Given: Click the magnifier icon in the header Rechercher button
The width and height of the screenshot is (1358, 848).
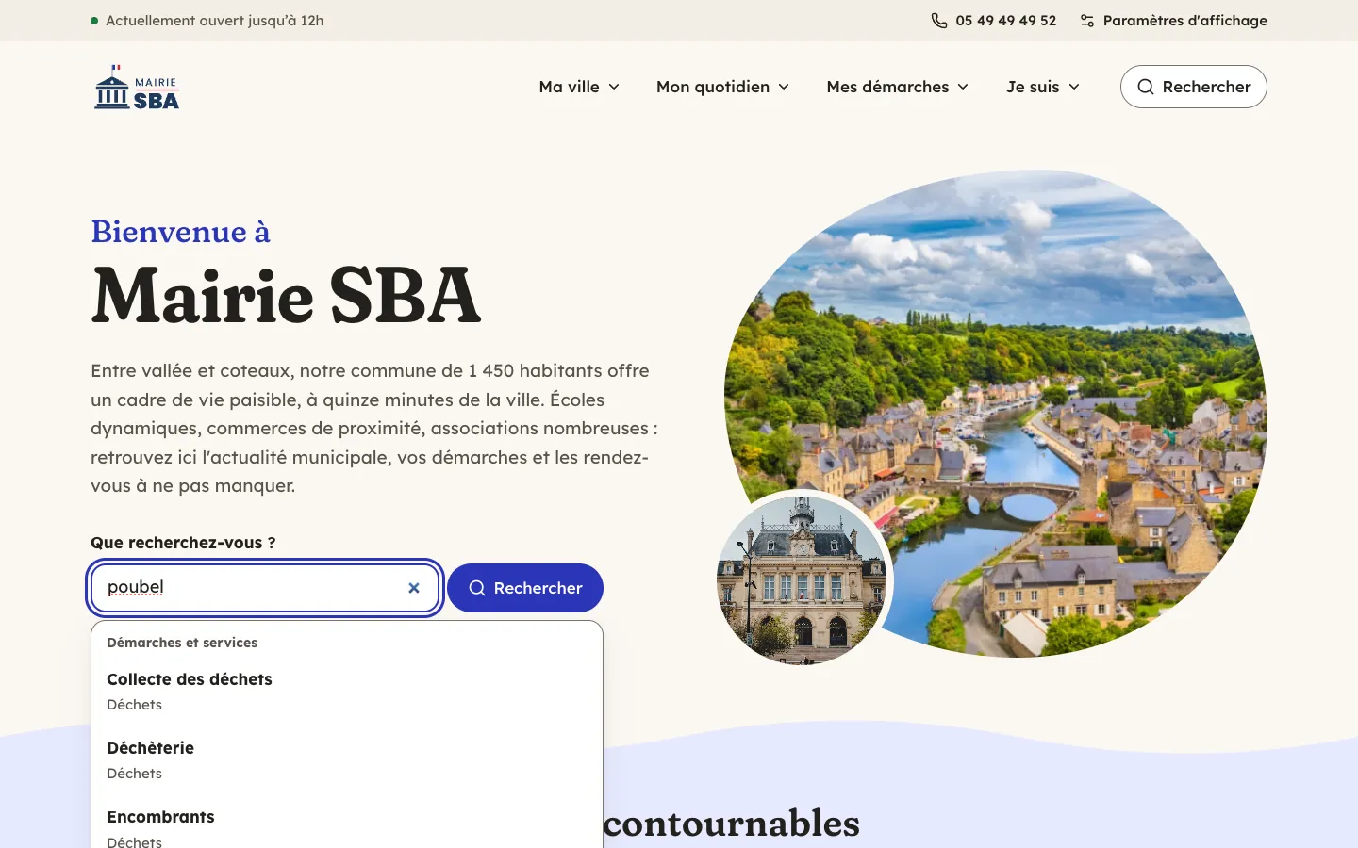Looking at the screenshot, I should (1146, 87).
